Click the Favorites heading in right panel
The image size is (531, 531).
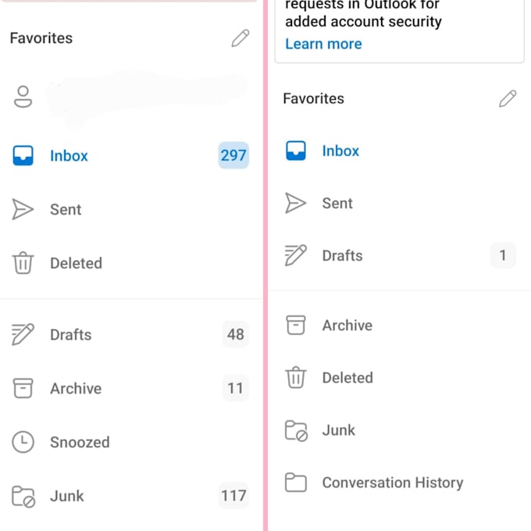313,98
